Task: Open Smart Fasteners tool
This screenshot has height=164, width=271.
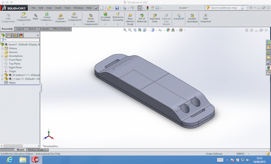Action: pyautogui.click(x=61, y=19)
